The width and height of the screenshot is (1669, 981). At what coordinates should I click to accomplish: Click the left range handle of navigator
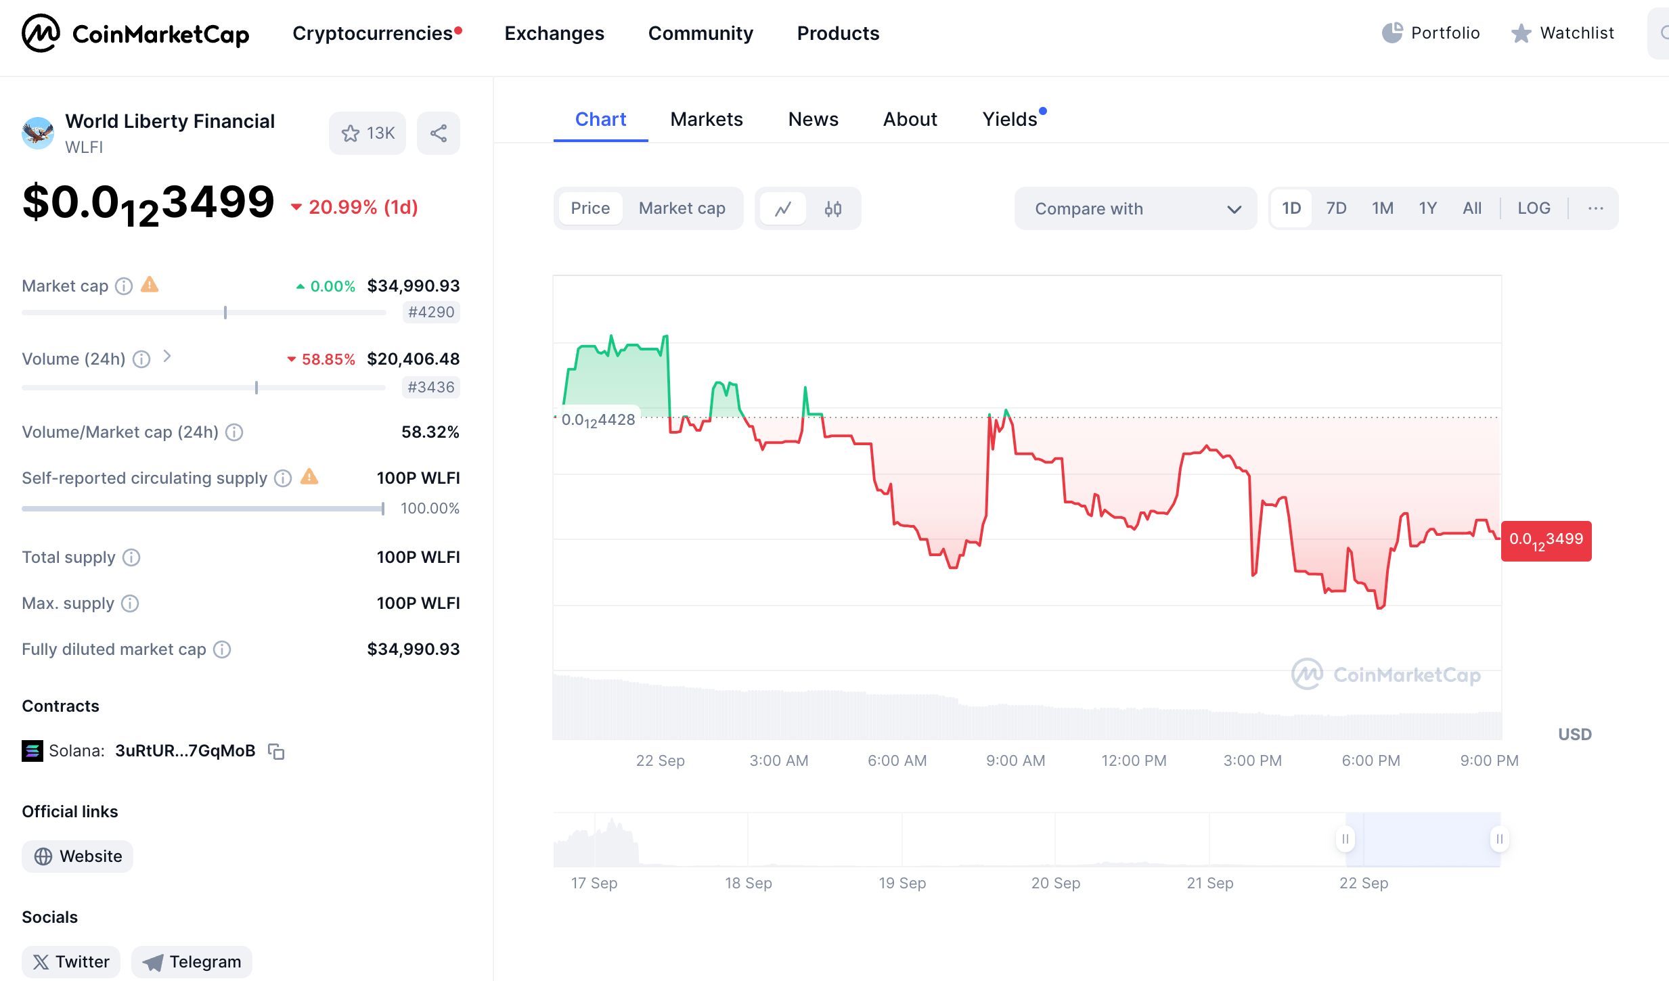[x=1345, y=840]
